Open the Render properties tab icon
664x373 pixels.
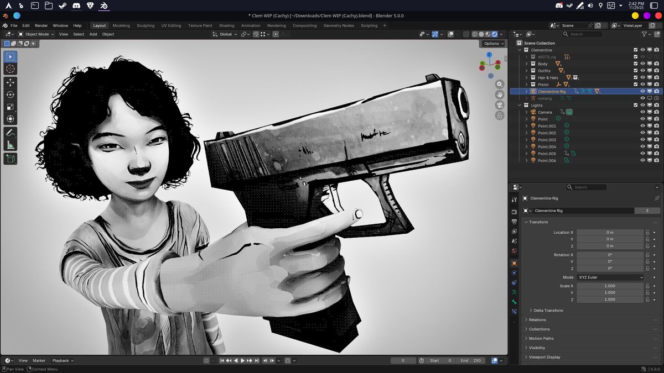514,212
